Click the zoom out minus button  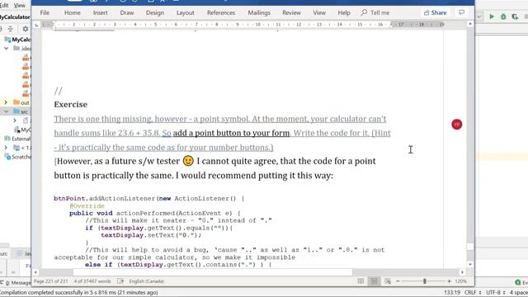pyautogui.click(x=398, y=281)
